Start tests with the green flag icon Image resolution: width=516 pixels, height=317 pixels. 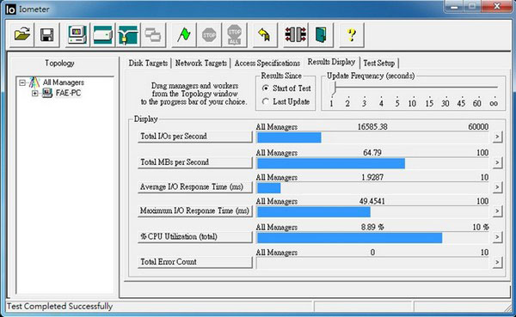click(x=184, y=34)
